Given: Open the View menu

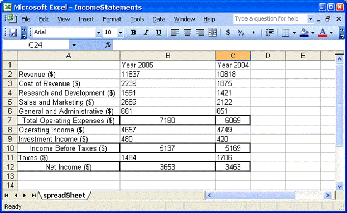Looking at the screenshot, I should click(x=64, y=19).
